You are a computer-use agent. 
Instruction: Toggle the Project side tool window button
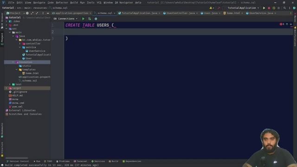2,39
